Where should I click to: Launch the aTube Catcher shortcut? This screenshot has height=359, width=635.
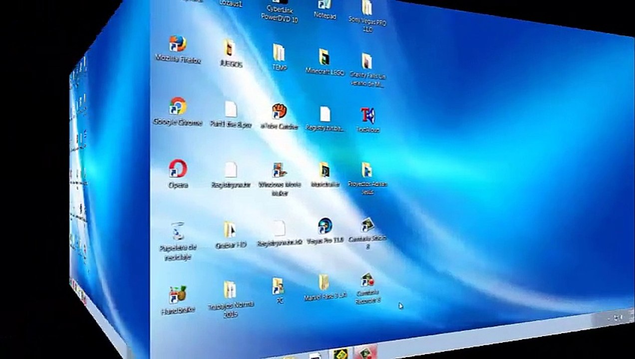coord(279,111)
